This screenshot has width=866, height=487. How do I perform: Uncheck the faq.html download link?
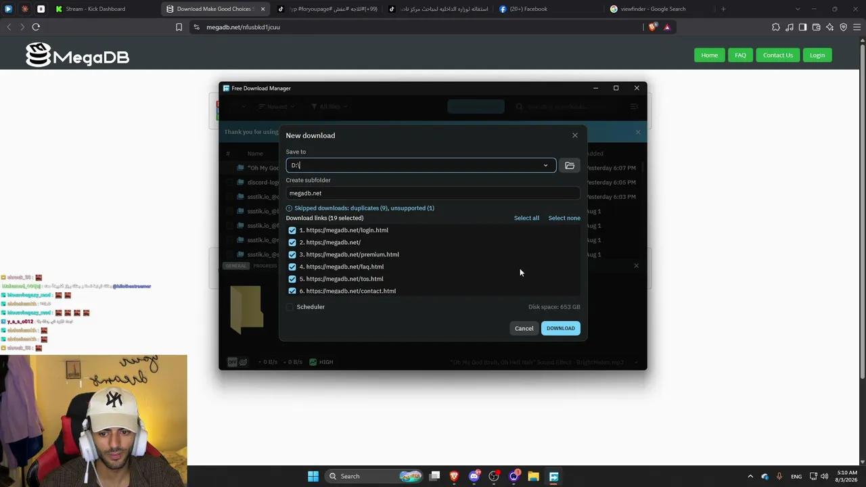292,267
